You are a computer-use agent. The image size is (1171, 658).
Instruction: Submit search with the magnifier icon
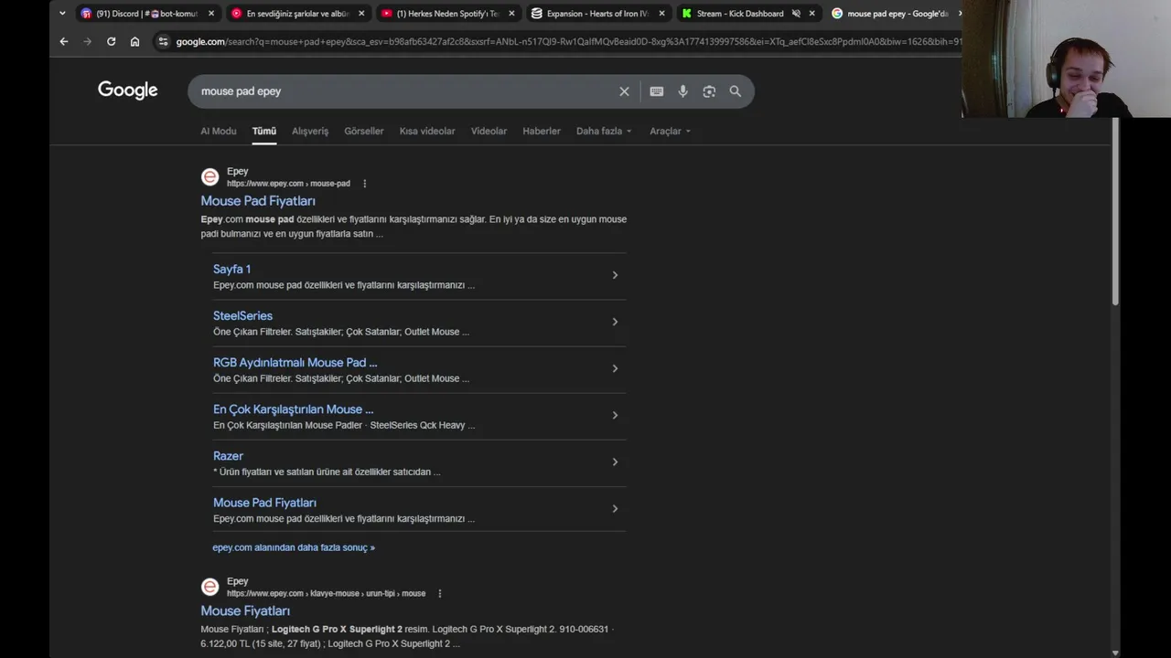pyautogui.click(x=735, y=91)
